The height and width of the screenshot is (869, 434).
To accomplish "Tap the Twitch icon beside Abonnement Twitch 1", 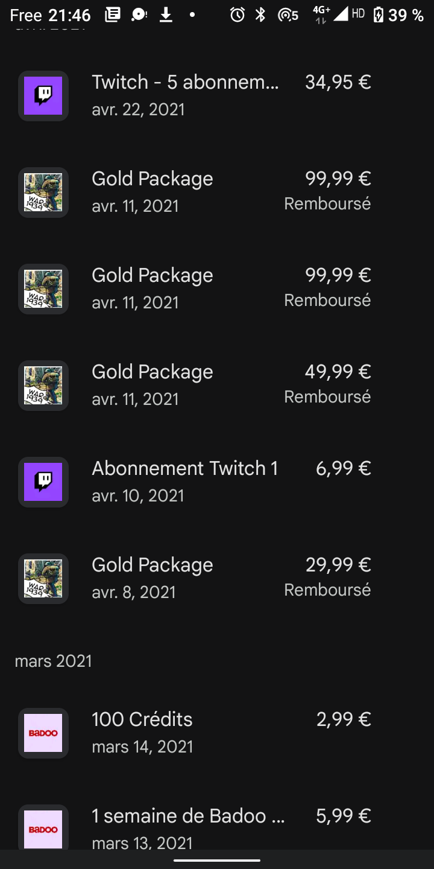I will coord(43,482).
